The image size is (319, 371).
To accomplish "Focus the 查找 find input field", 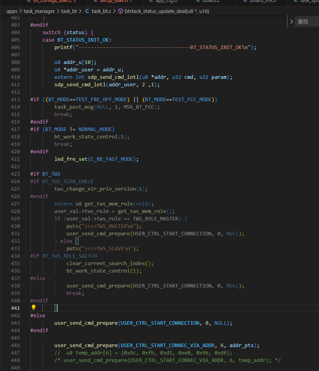I will (x=307, y=22).
